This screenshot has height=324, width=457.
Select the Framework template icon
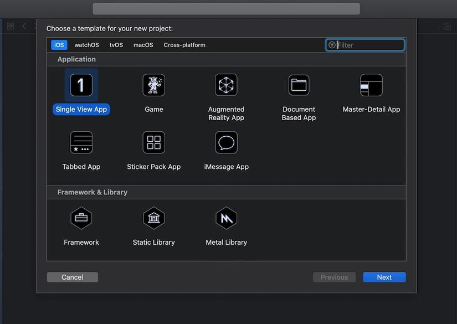click(x=81, y=218)
